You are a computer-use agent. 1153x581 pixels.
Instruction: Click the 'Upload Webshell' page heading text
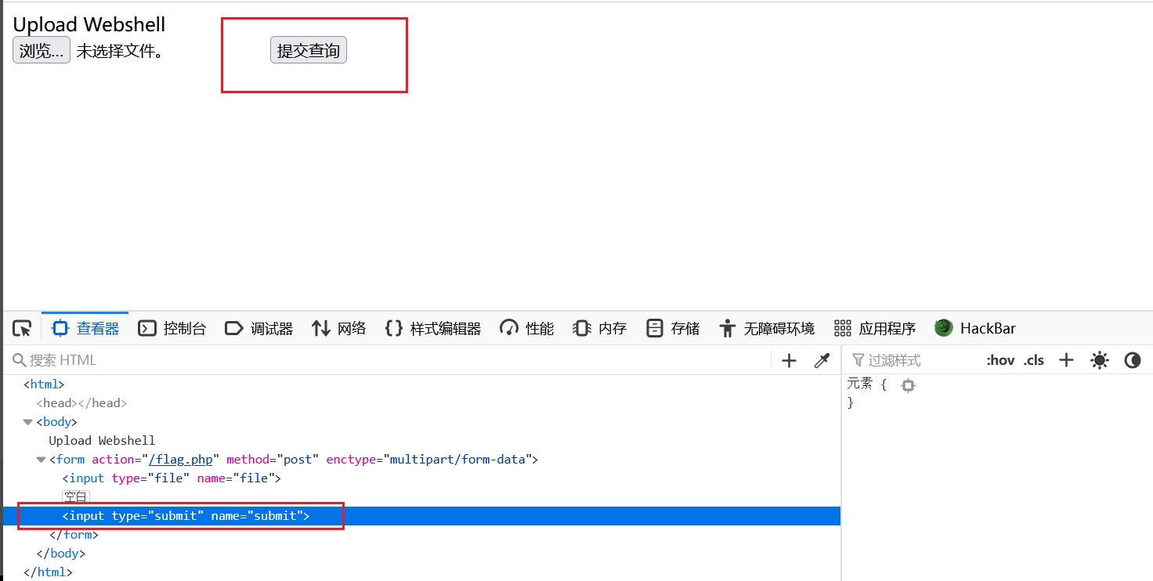click(89, 25)
